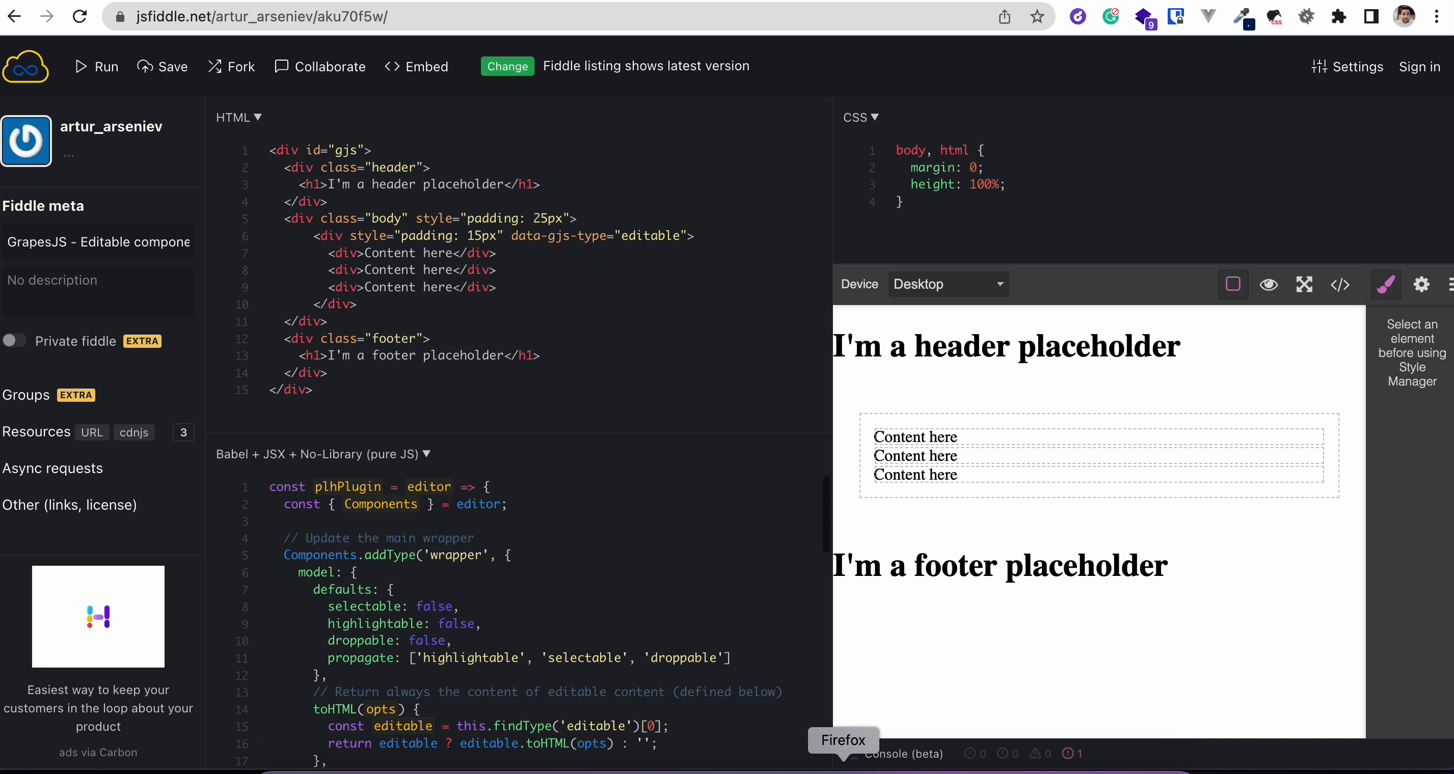The height and width of the screenshot is (774, 1454).
Task: Open the Device Desktop dropdown
Action: tap(948, 284)
